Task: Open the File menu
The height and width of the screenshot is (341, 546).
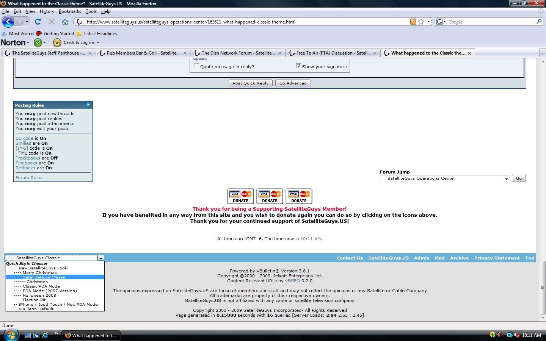Action: coord(6,11)
